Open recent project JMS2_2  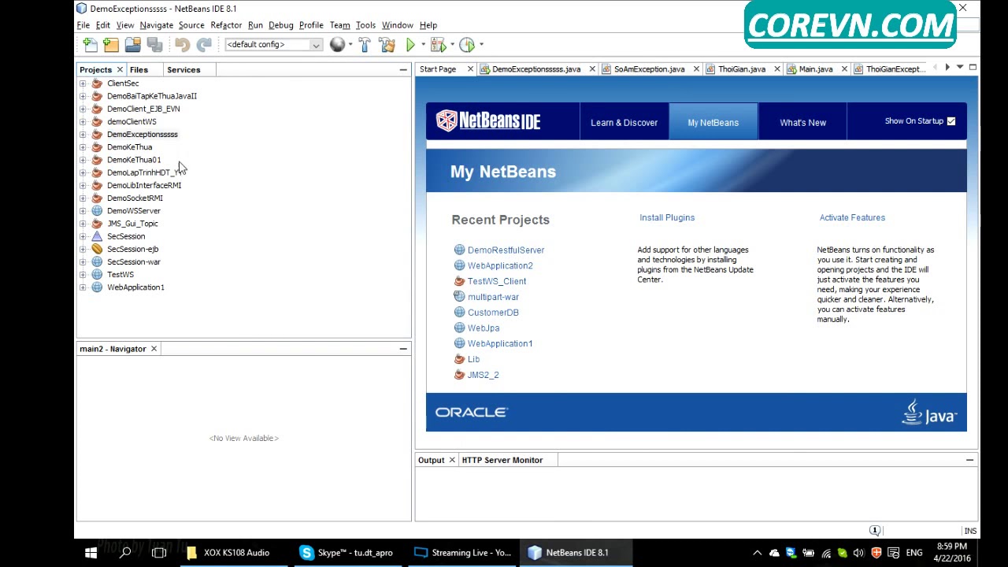(x=483, y=375)
